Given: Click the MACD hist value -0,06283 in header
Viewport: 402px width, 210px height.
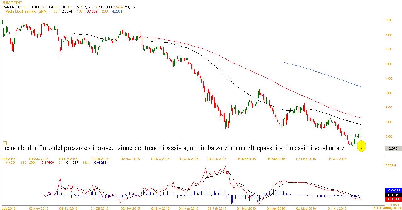Looking at the screenshot, I should click(x=99, y=163).
